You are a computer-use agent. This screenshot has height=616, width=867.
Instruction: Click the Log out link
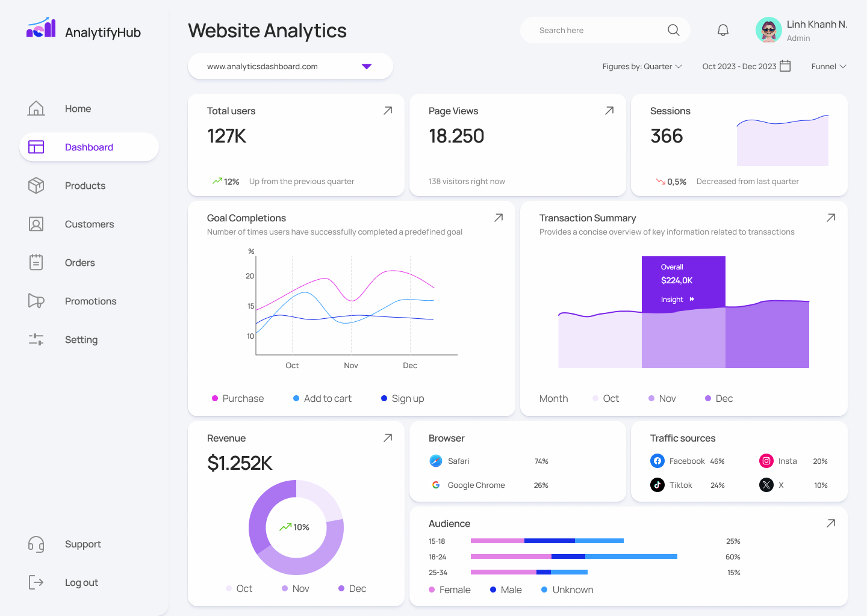tap(81, 582)
